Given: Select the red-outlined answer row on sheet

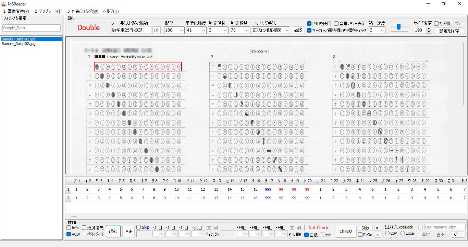Looking at the screenshot, I should pos(138,67).
